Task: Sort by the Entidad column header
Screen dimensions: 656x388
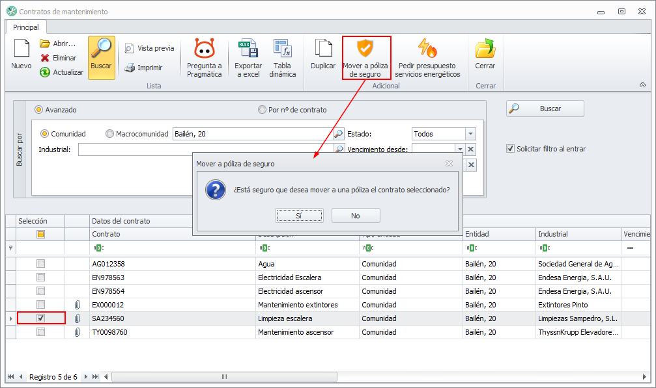Action: 499,234
